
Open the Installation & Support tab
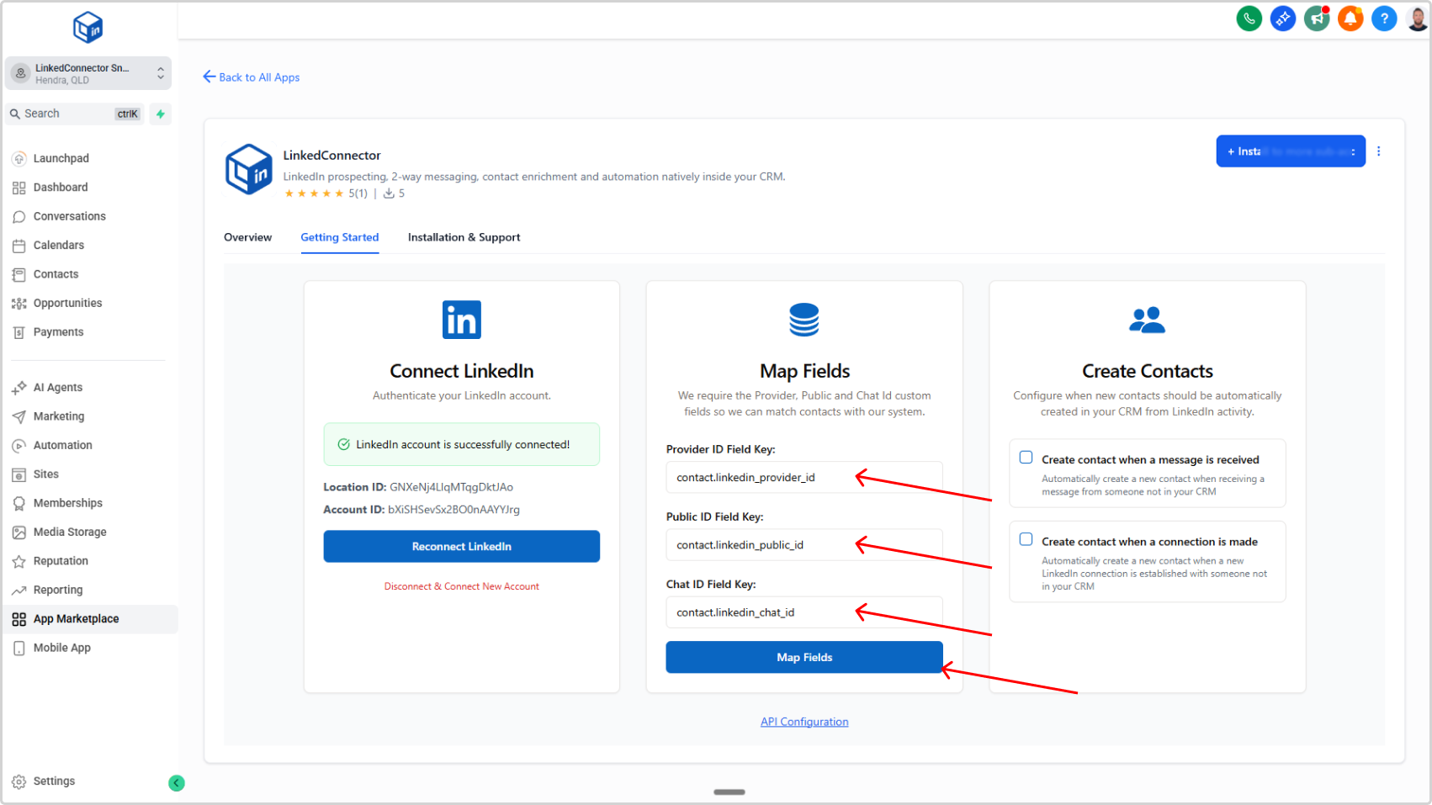(x=464, y=237)
